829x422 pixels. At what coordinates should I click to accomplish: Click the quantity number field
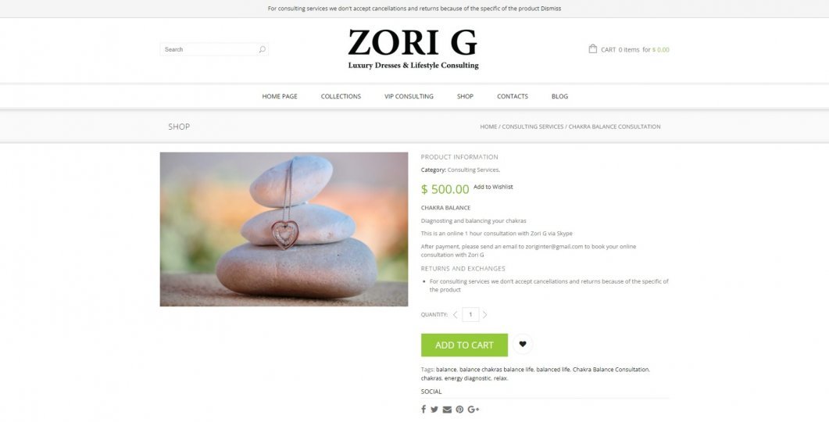(x=470, y=315)
